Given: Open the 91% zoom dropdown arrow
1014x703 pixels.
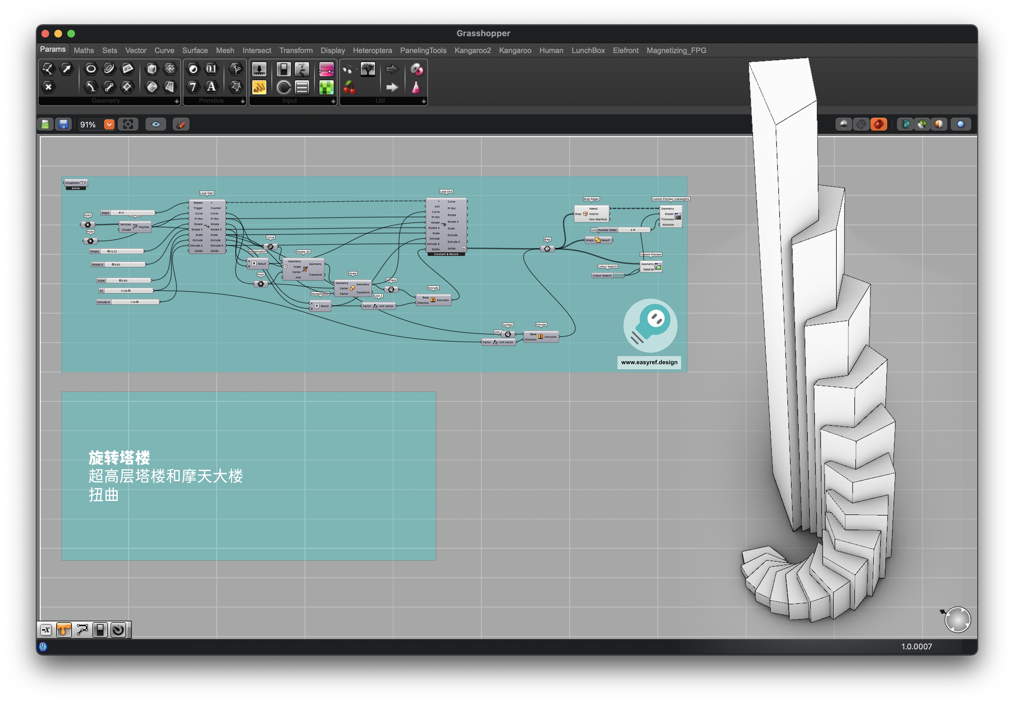Looking at the screenshot, I should pyautogui.click(x=109, y=124).
